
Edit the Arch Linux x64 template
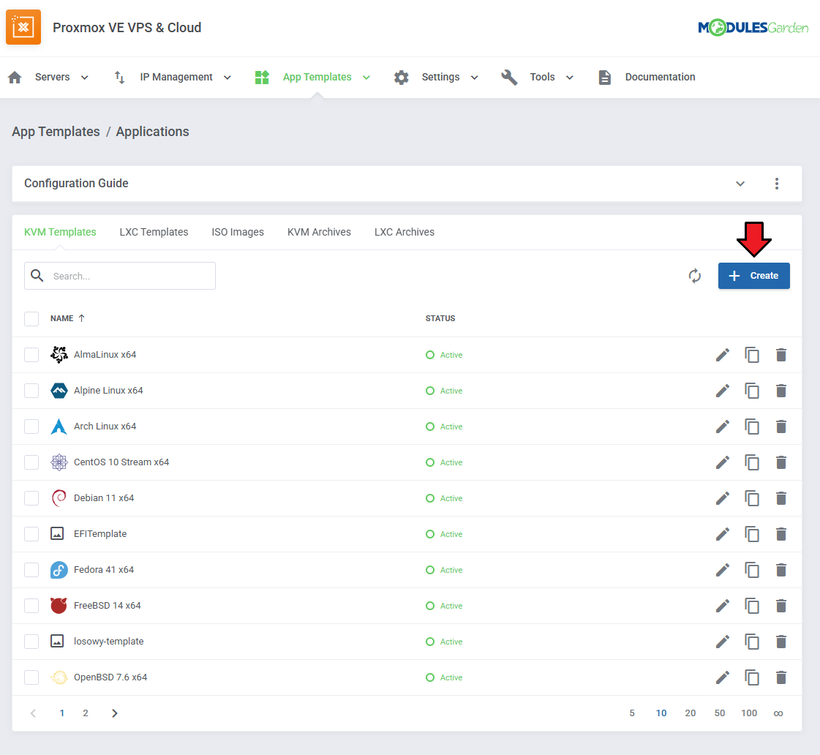(722, 427)
